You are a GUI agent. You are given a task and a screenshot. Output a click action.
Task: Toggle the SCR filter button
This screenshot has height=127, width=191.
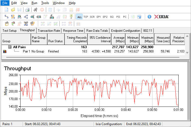92,17
